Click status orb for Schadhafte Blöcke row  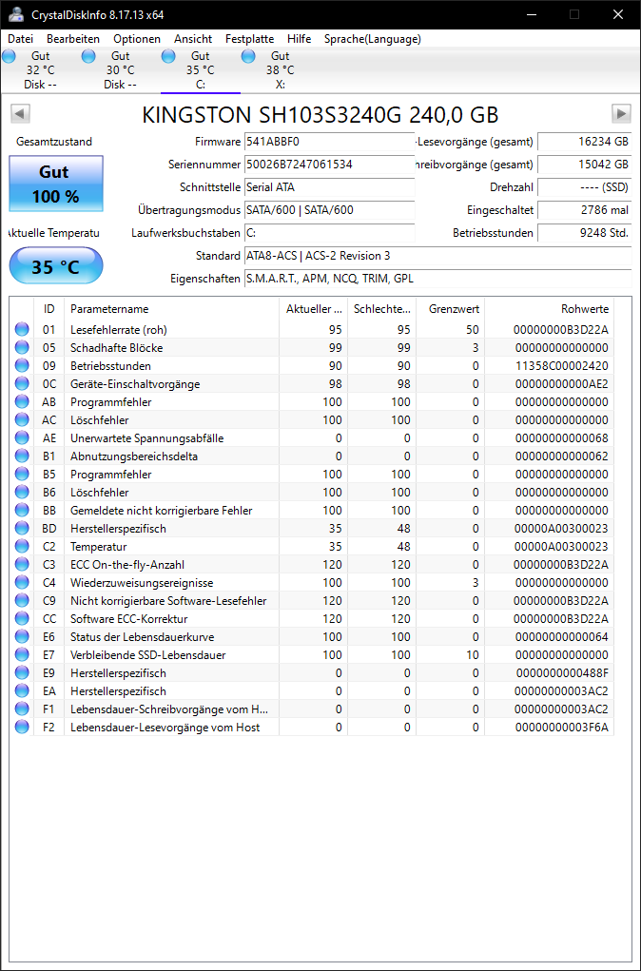coord(22,347)
